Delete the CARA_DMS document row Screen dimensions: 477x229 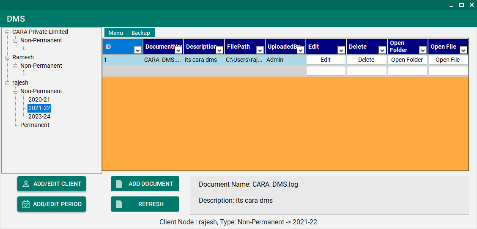366,60
